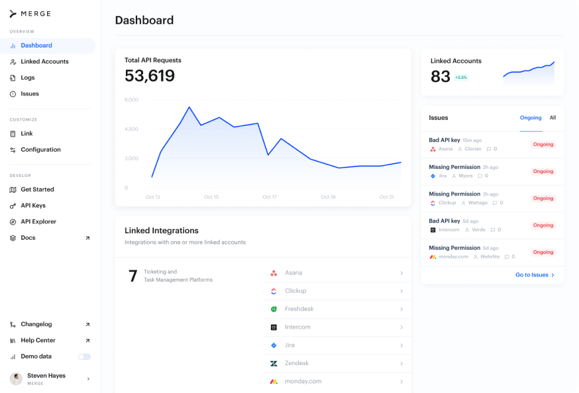Select the Ongoing issues tab
This screenshot has height=393, width=579.
pyautogui.click(x=531, y=118)
